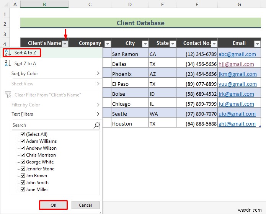Uncheck Andrew Wilson in the filter list
Viewport: 266px width, 214px height.
[23, 148]
